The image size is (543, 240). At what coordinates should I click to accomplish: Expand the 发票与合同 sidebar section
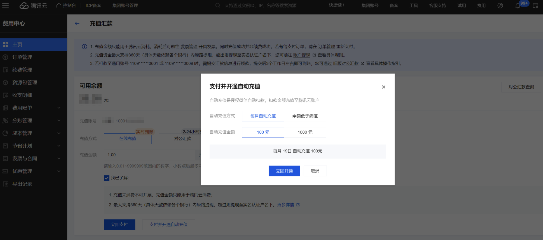pos(24,159)
